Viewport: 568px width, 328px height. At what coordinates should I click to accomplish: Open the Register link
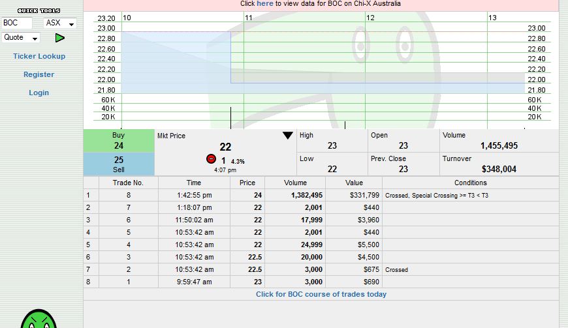pyautogui.click(x=39, y=74)
